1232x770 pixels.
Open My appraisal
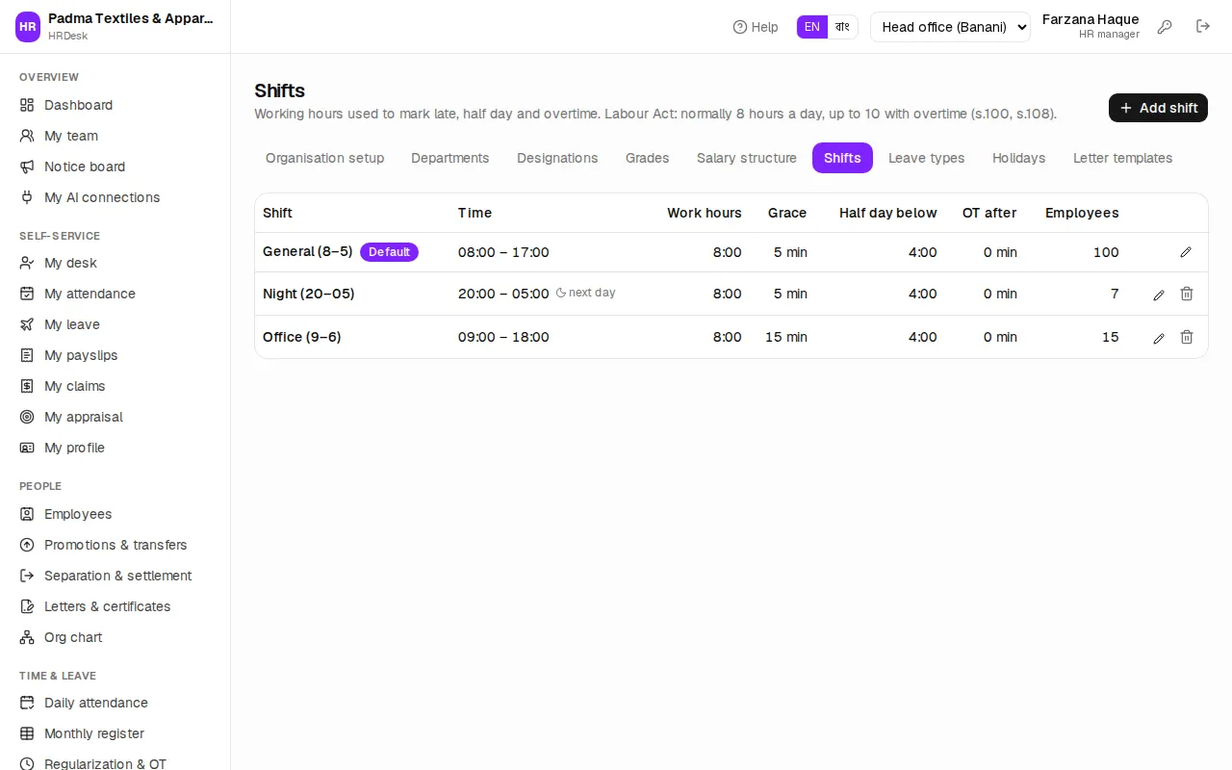pos(115,417)
